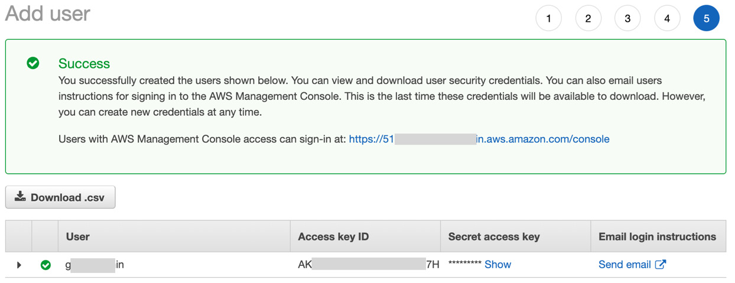The width and height of the screenshot is (735, 283).
Task: Show the secret access key
Action: [497, 265]
